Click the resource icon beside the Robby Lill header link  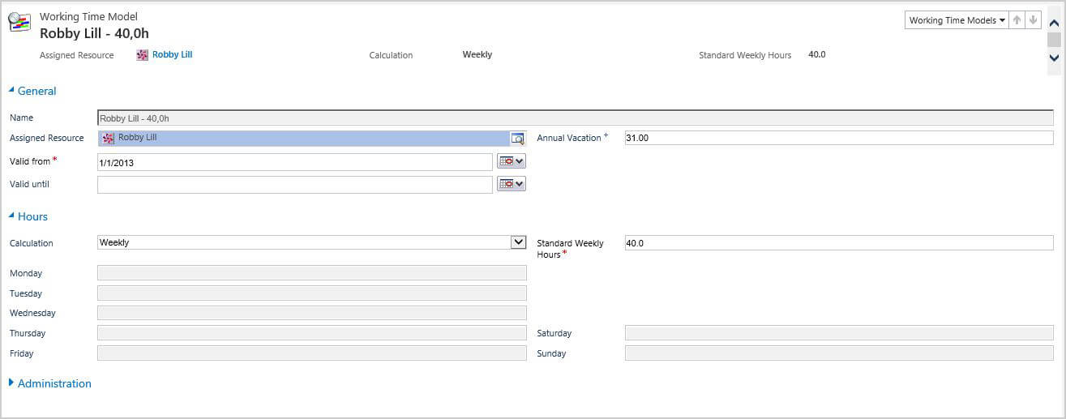coord(143,55)
